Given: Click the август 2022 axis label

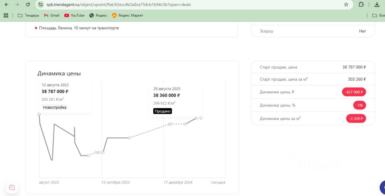Looking at the screenshot, I should (49, 182).
